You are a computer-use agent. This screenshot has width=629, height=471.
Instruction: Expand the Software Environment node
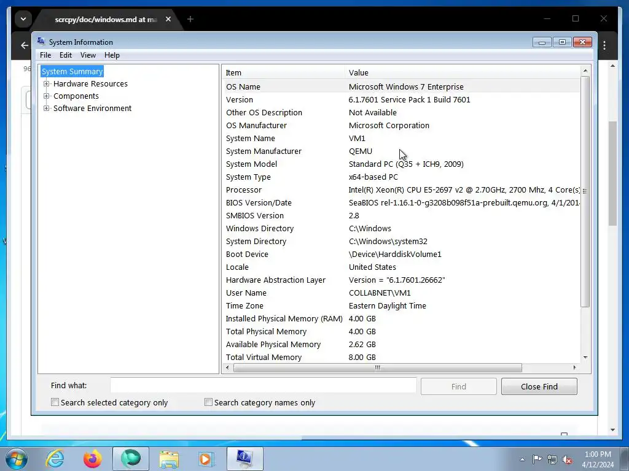(46, 109)
